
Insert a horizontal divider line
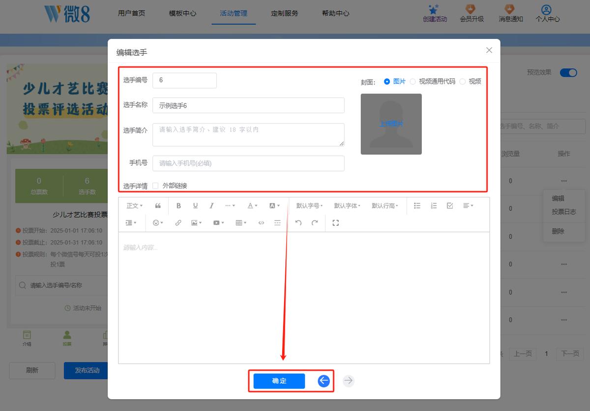tap(277, 223)
